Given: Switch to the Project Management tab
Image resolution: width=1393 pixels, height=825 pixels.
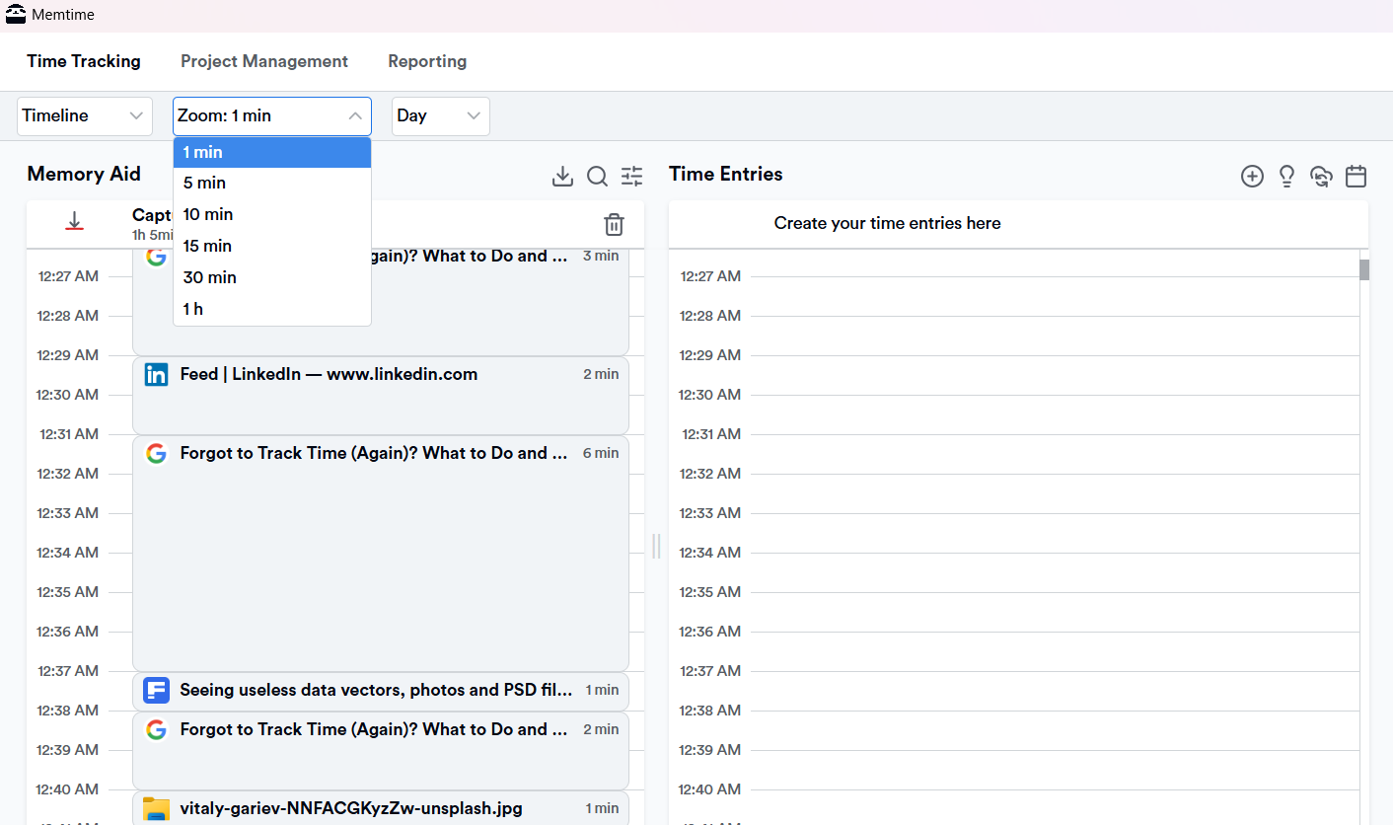Looking at the screenshot, I should [263, 60].
